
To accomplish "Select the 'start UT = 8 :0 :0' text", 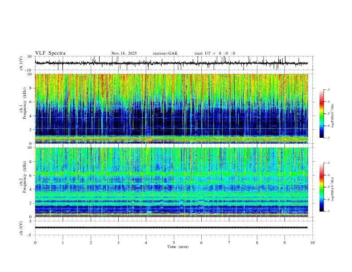I will 215,53.
